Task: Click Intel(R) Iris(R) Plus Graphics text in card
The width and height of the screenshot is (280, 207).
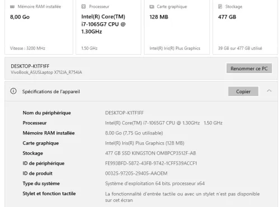Action: click(175, 49)
